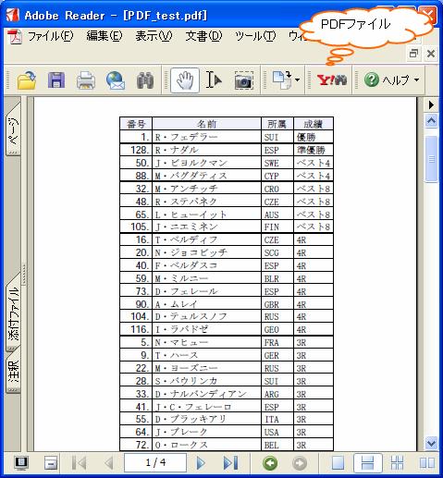Enable continuous page layout
443x478 pixels.
[367, 462]
